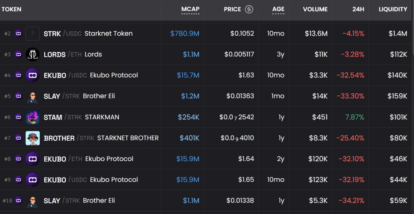
Task: Click the -33.30% change in SLAY row
Action: [x=350, y=96]
